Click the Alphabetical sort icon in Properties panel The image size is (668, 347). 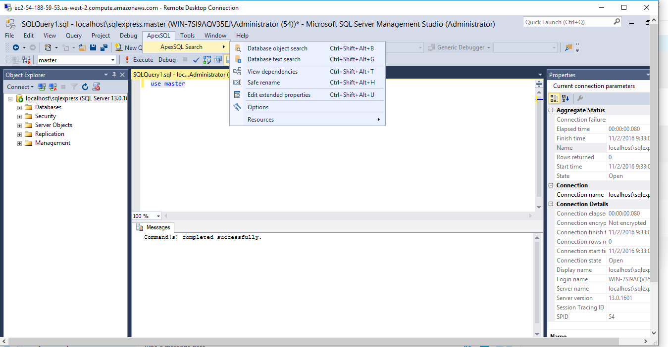564,98
